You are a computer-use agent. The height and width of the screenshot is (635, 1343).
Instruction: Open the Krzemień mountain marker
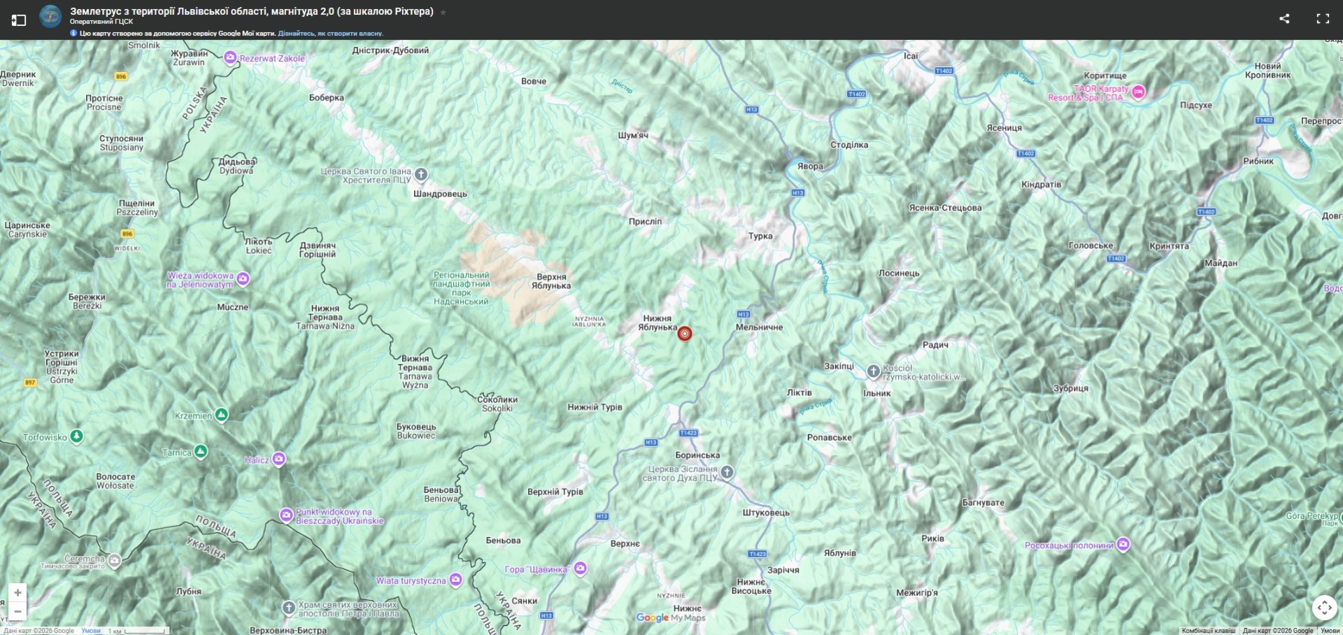pyautogui.click(x=221, y=415)
